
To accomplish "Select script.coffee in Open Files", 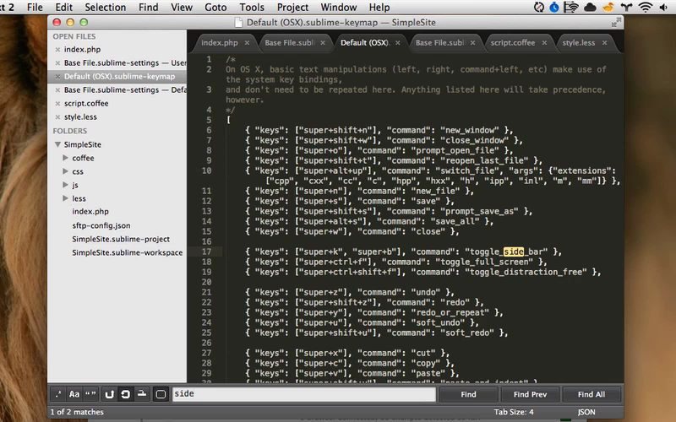I will tap(86, 103).
